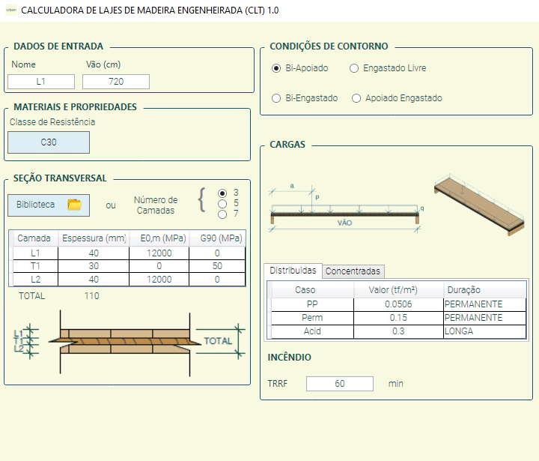This screenshot has height=461, width=539.
Task: Click the Nome input field
Action: tap(41, 82)
